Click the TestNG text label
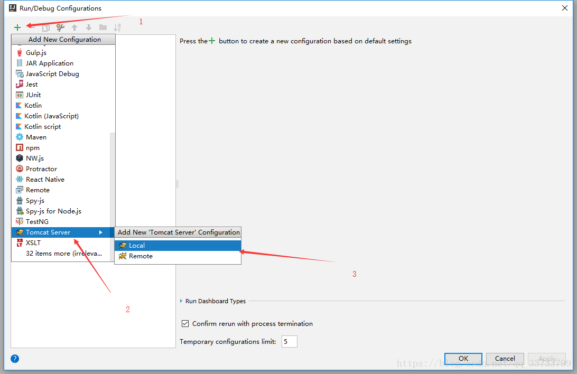 point(37,222)
